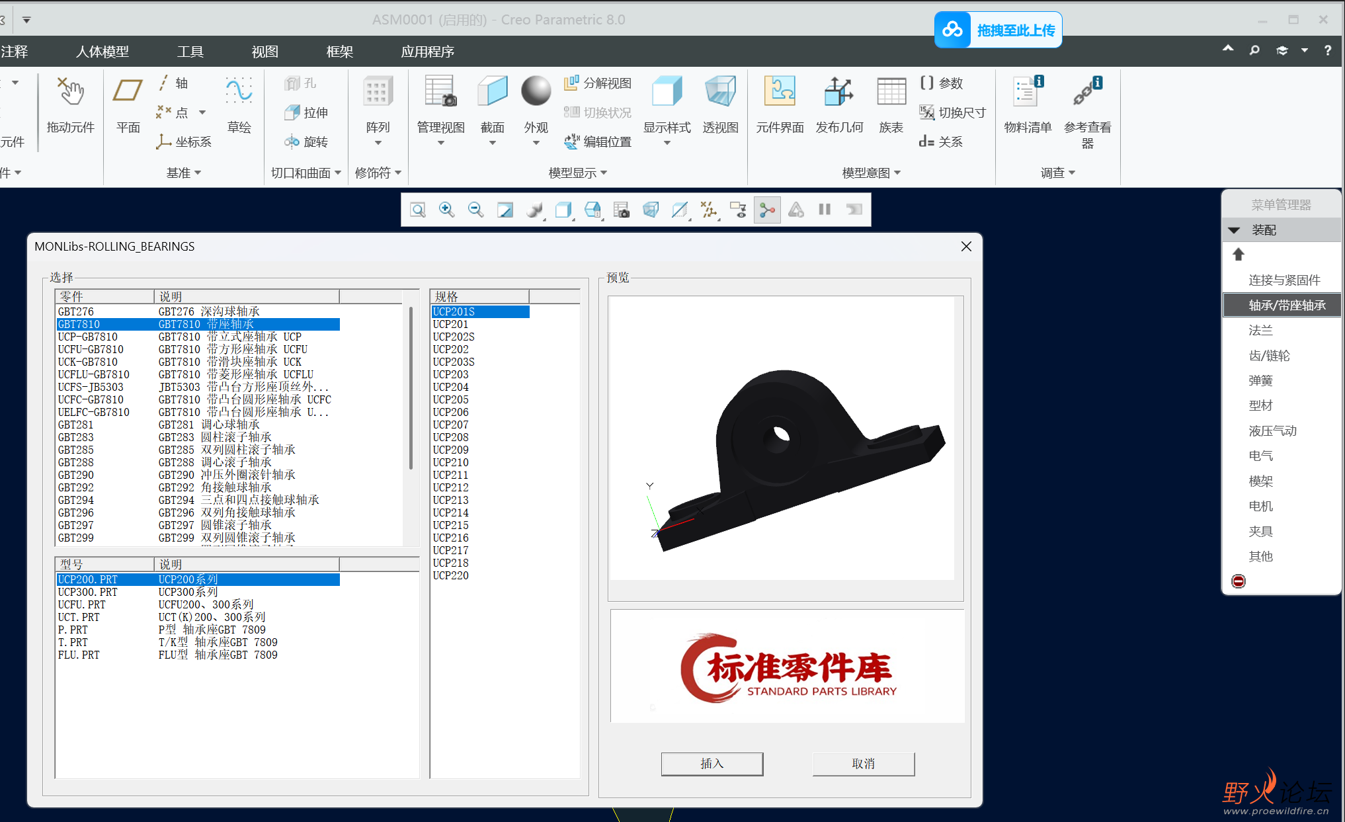Click the baidu cloud upload icon
The height and width of the screenshot is (822, 1345).
tap(952, 30)
